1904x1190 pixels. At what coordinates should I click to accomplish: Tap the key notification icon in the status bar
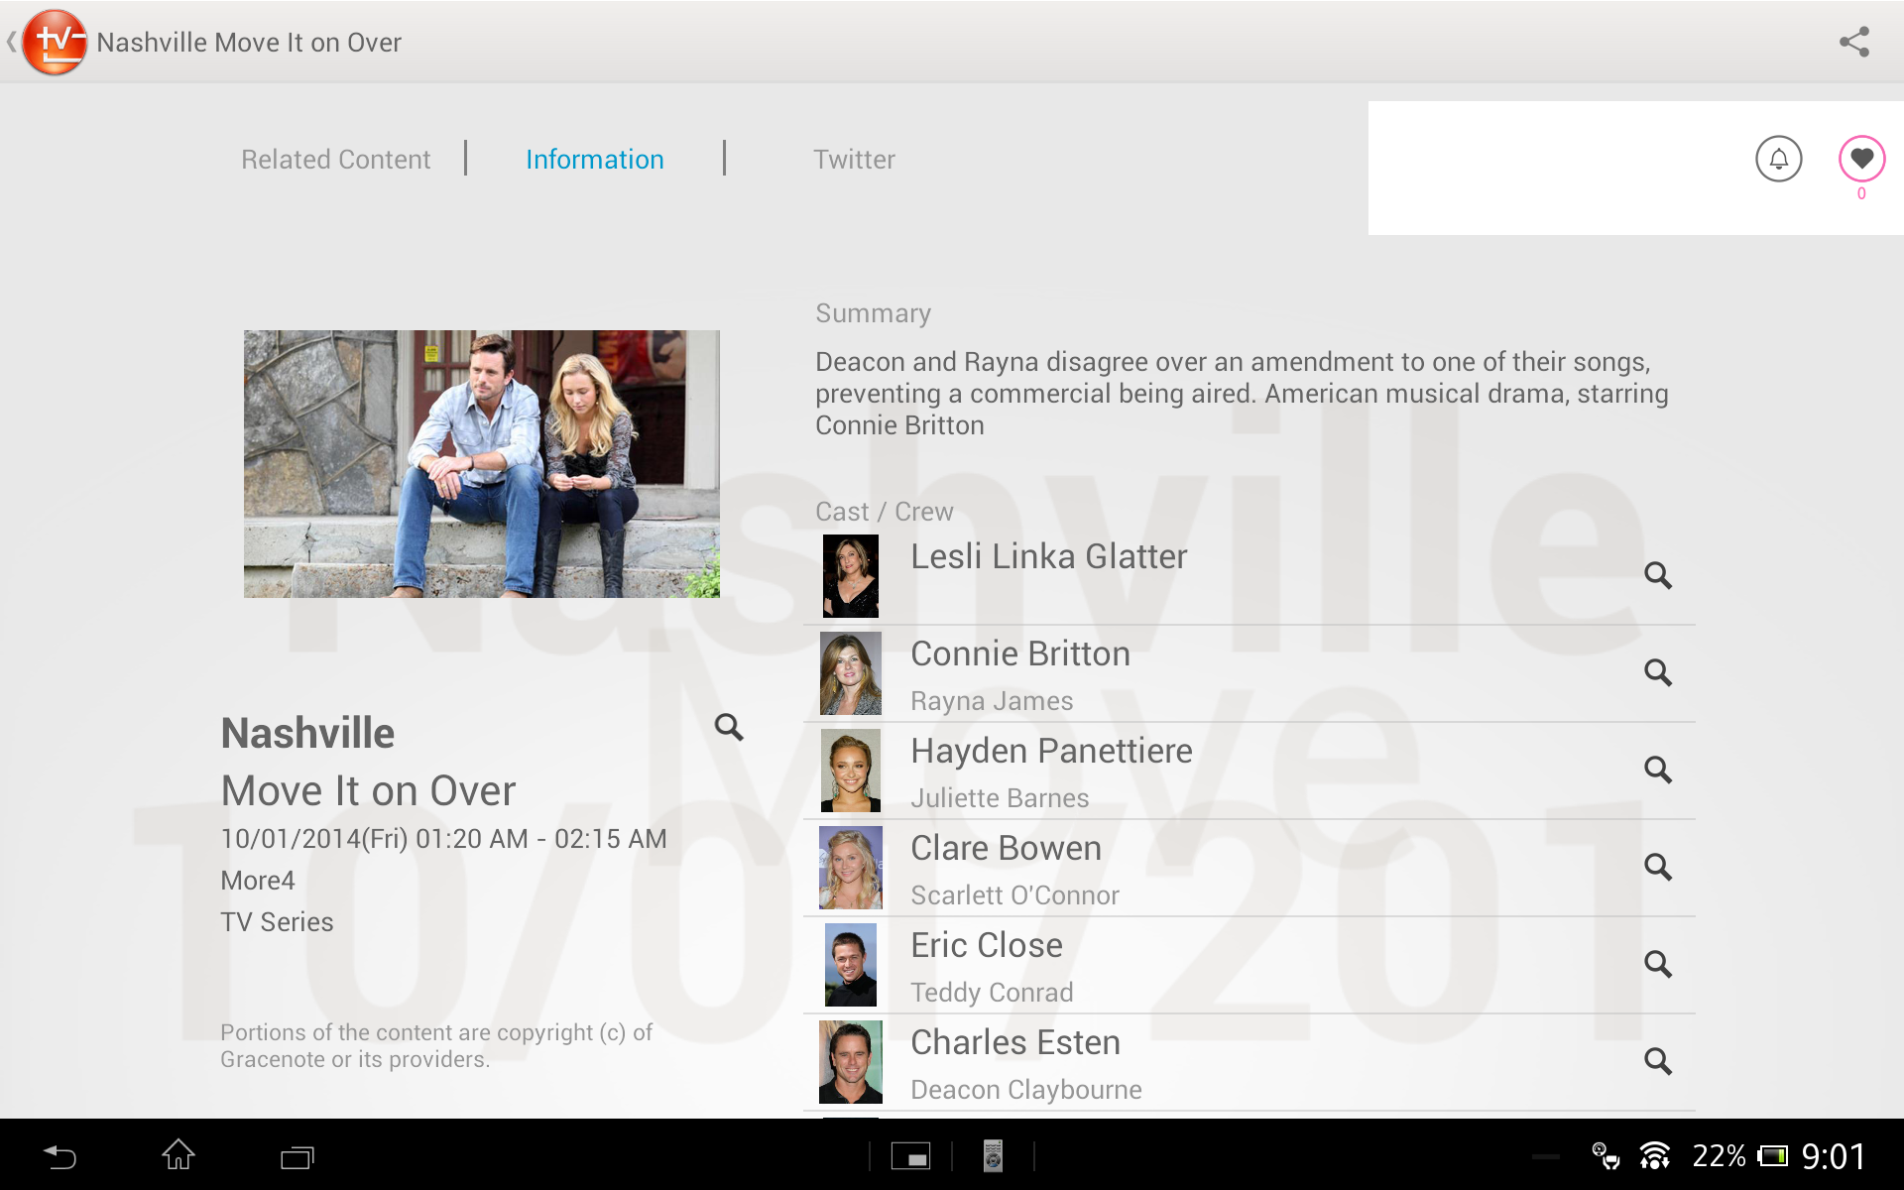(1606, 1156)
